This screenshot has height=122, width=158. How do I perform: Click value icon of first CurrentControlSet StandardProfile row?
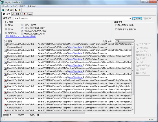click(x=5, y=44)
